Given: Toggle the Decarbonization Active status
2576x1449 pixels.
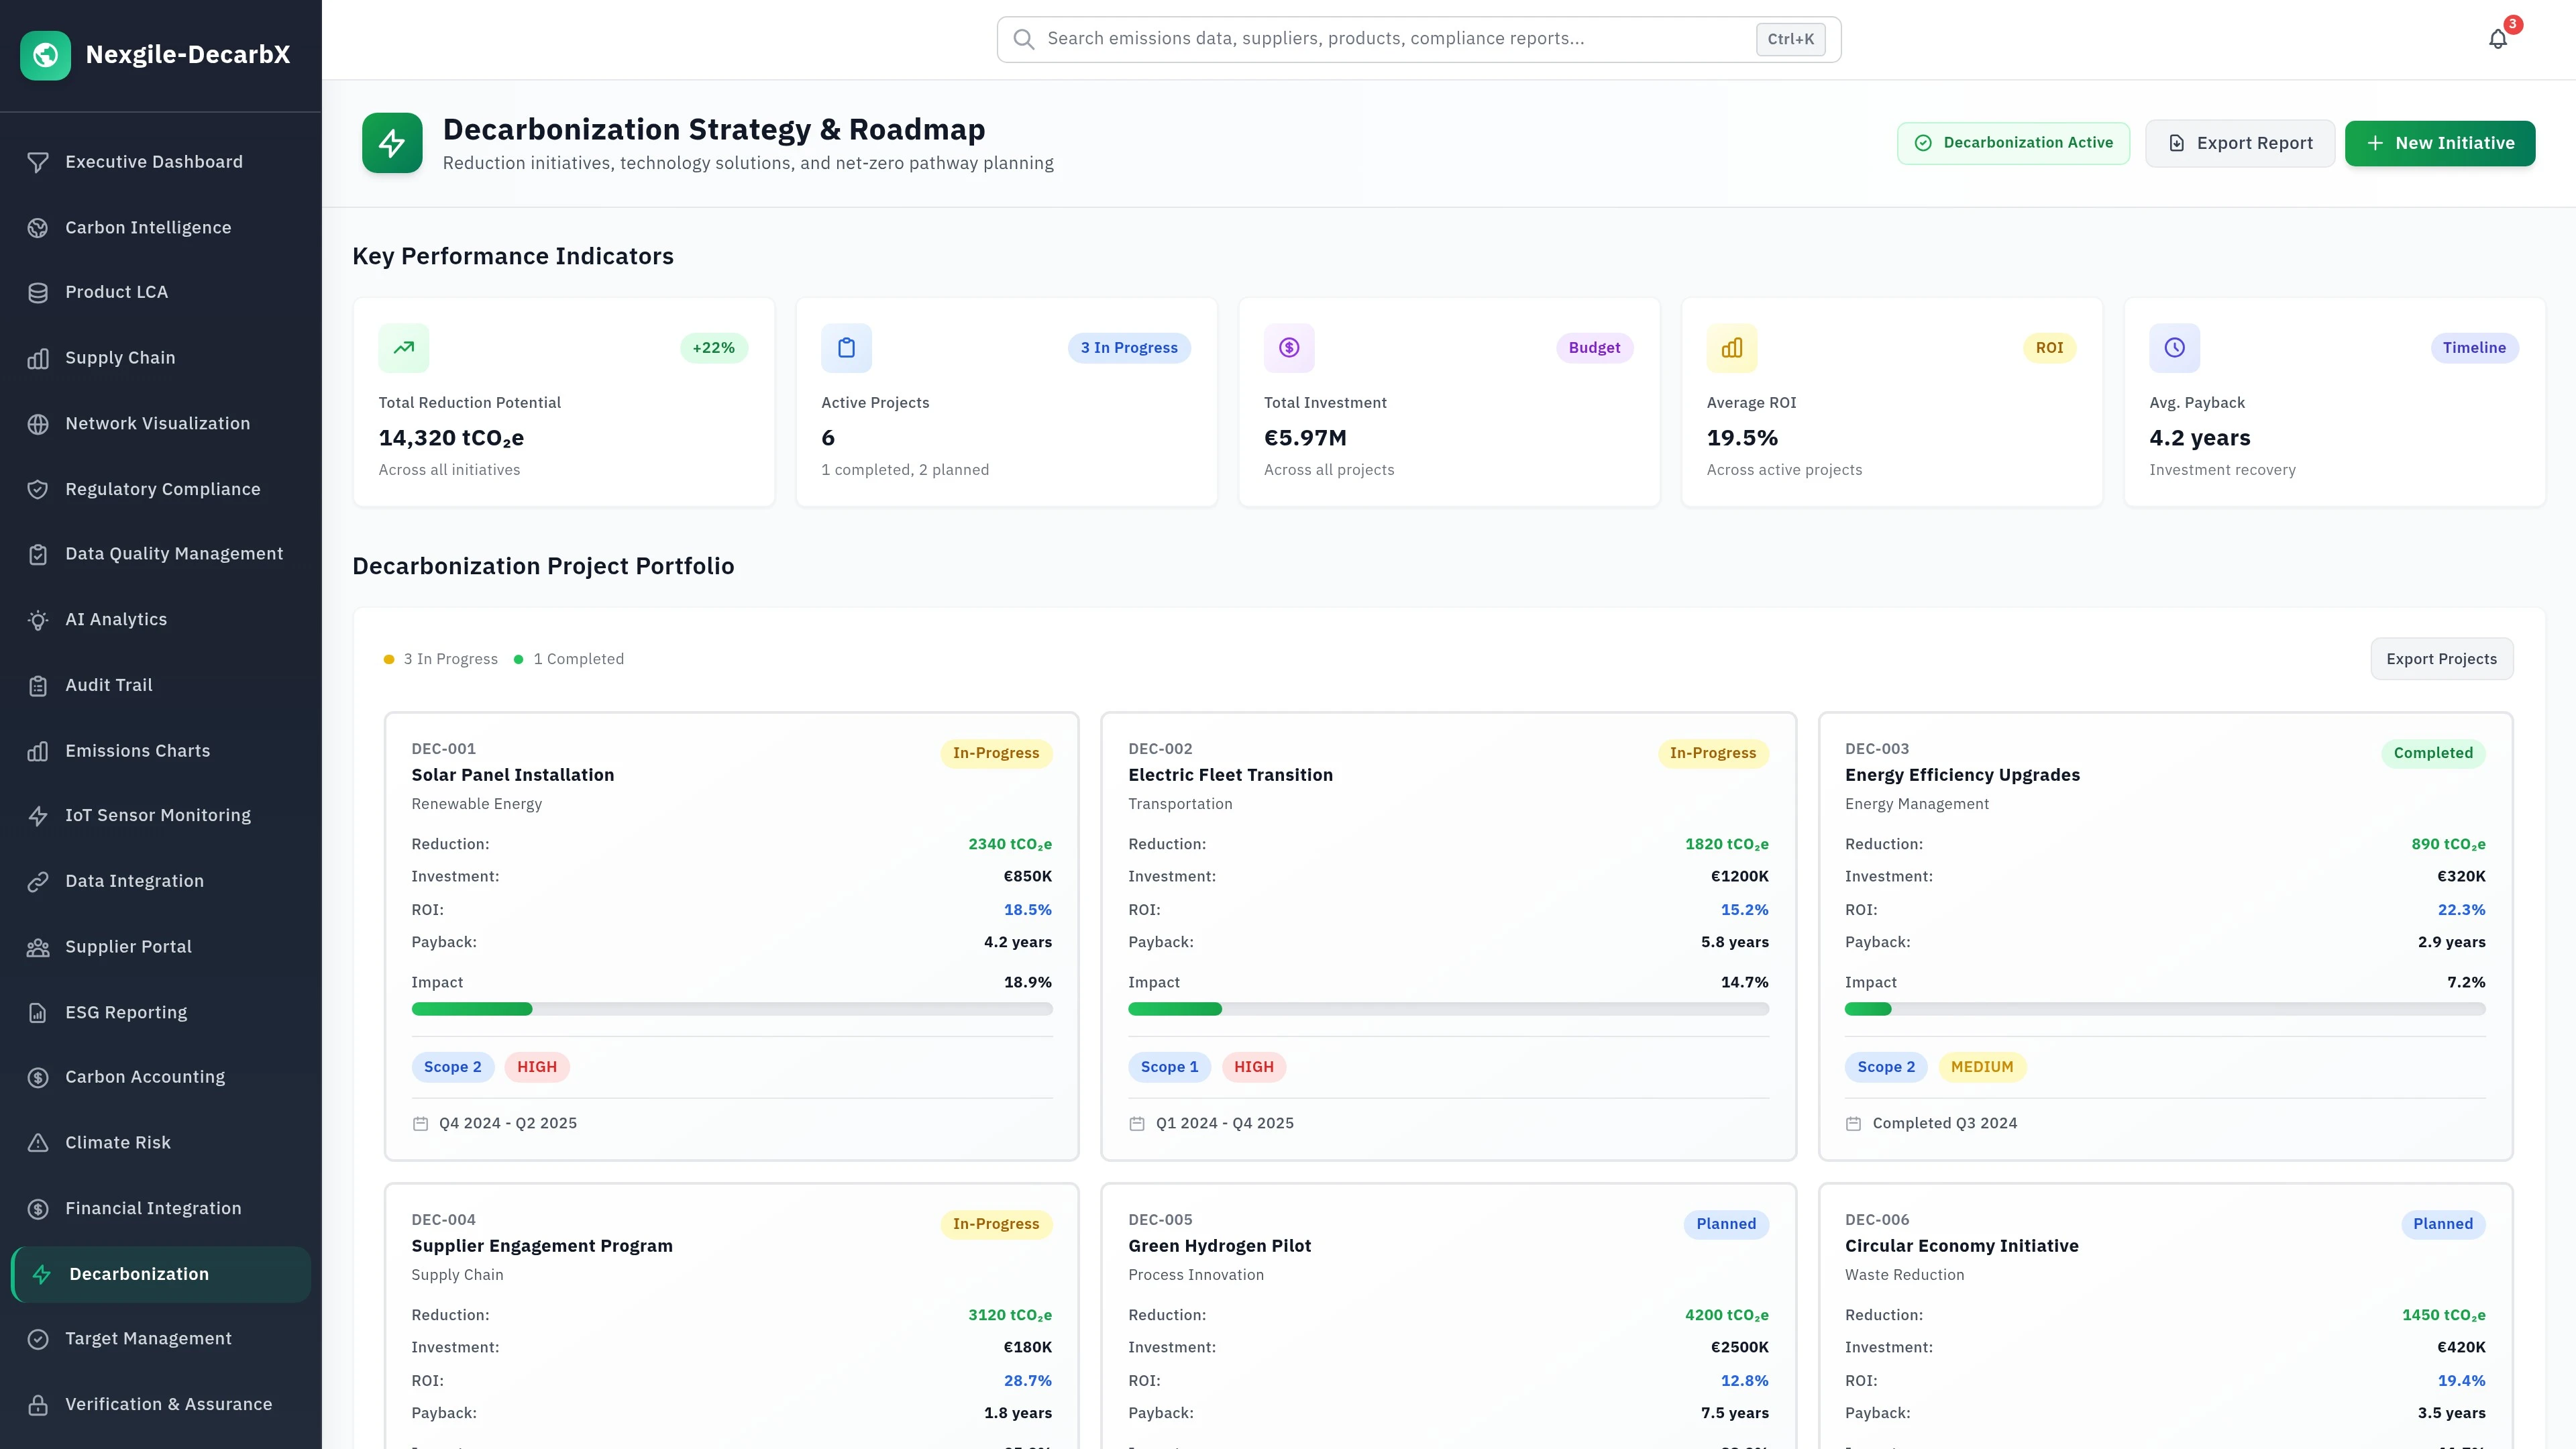Looking at the screenshot, I should (x=2013, y=142).
